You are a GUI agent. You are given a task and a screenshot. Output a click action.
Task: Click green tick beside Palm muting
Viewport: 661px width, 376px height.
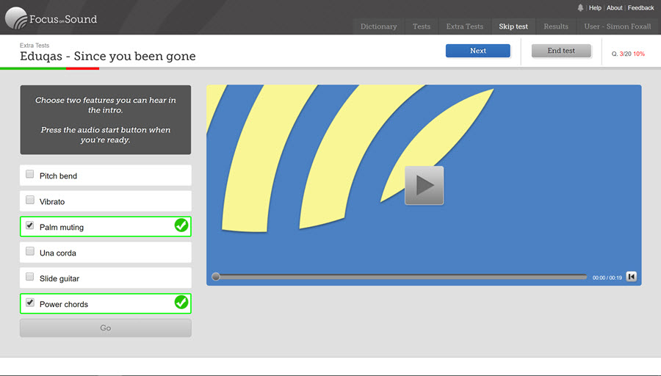[181, 225]
